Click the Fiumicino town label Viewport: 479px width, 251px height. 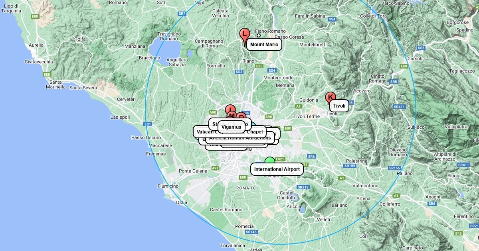pos(168,186)
